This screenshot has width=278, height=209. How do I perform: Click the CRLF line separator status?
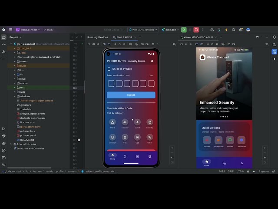[231, 171]
